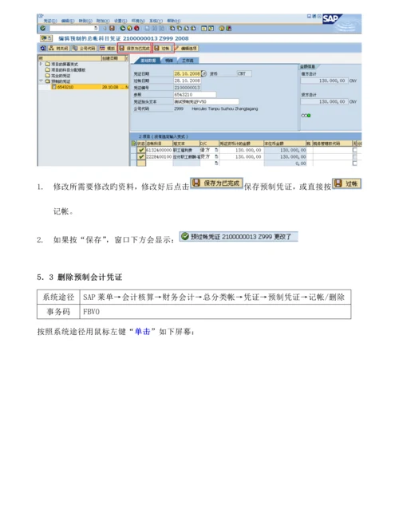Click the 树关闭 tree-off toolbar button
399x516 pixels.
click(x=58, y=48)
